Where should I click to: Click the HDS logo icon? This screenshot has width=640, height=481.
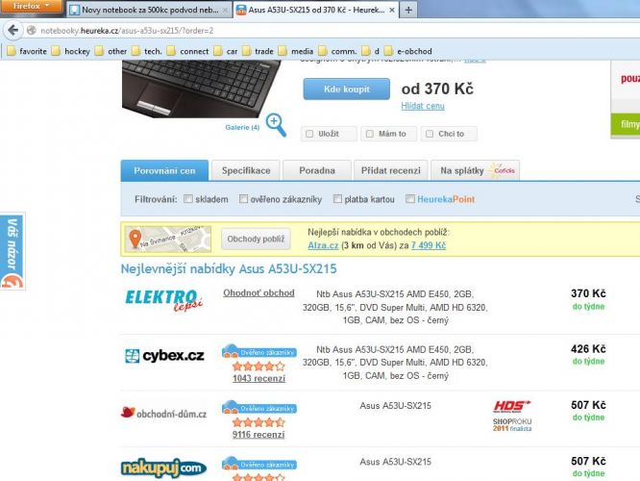tap(512, 407)
